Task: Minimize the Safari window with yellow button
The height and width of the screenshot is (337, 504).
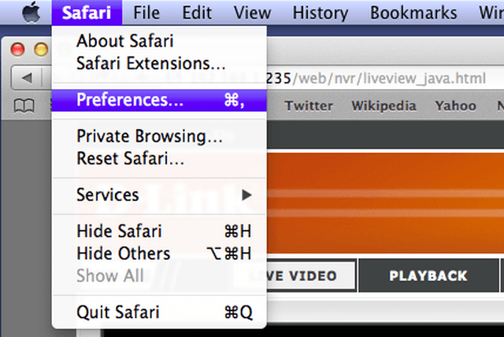Action: tap(41, 50)
